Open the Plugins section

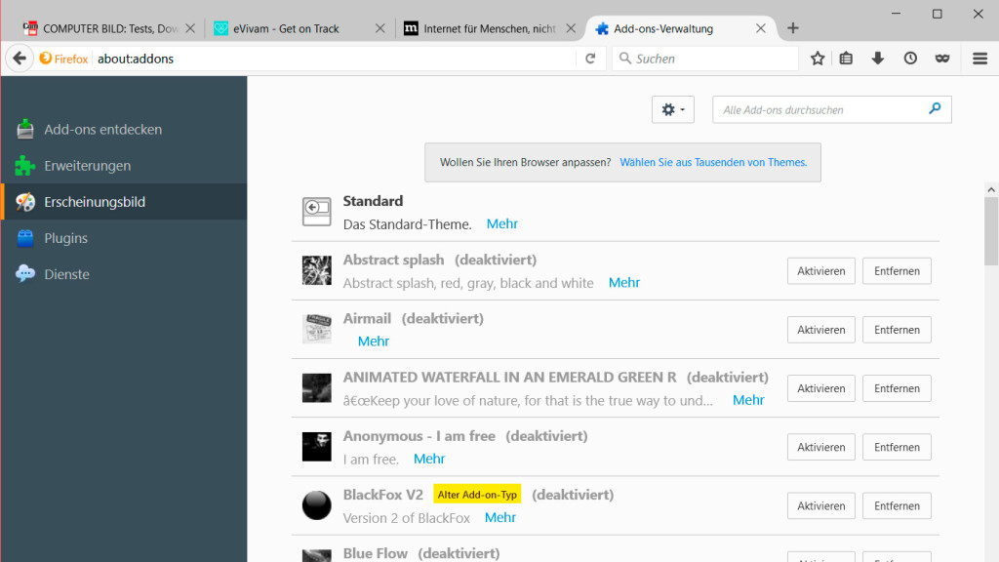[x=124, y=238]
